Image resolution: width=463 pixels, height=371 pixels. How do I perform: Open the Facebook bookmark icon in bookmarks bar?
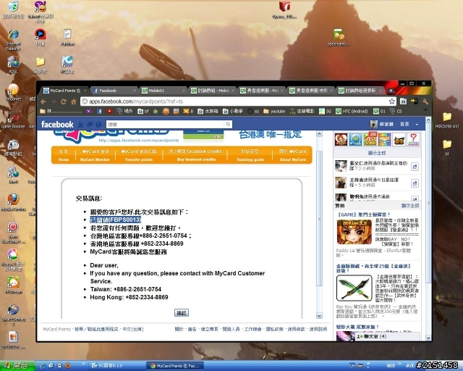click(x=100, y=112)
